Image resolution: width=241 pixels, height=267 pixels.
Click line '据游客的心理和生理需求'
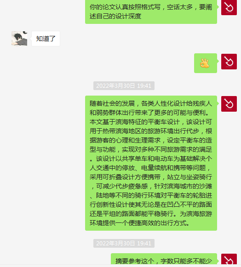125,140
